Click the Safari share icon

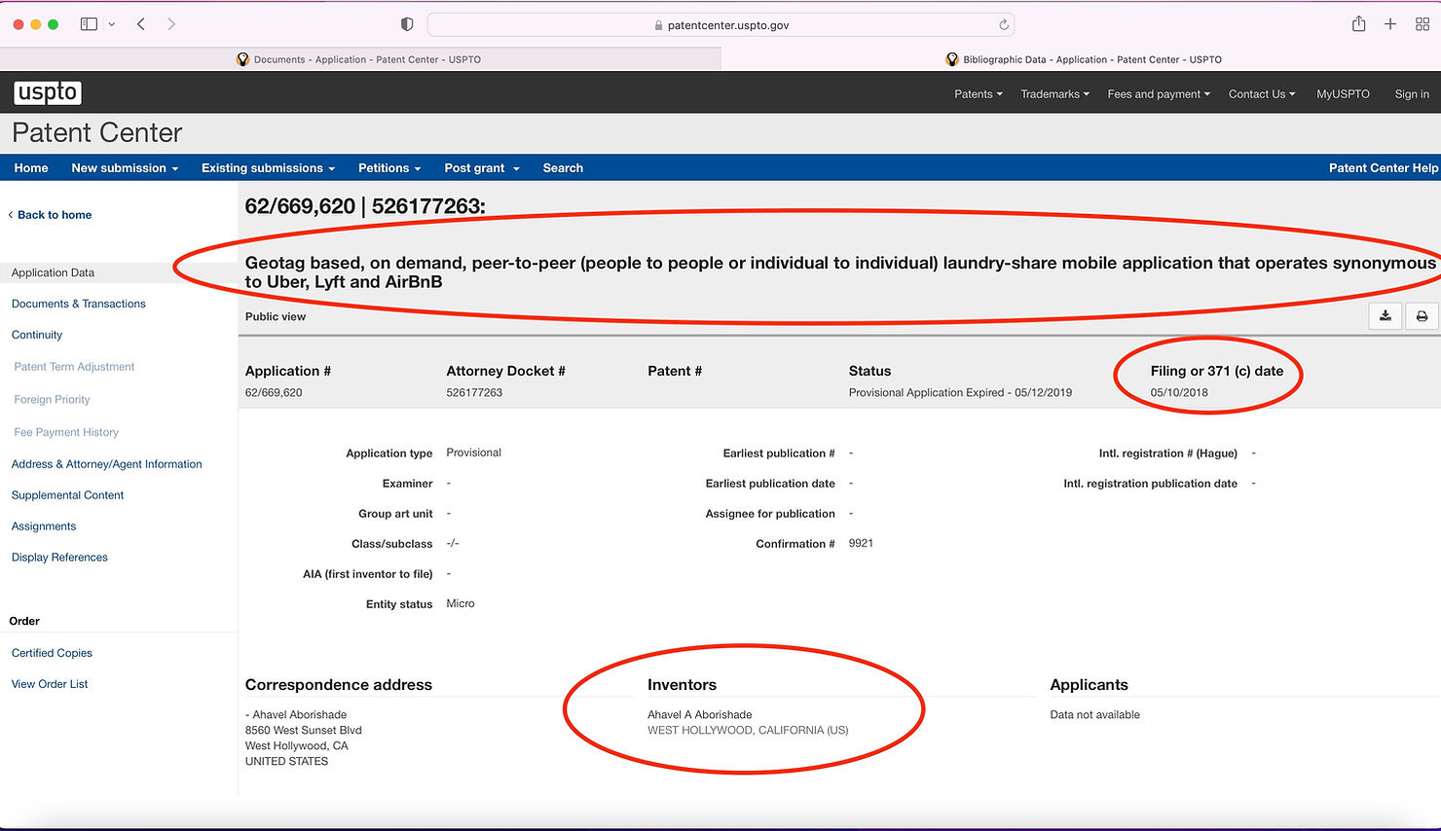point(1358,24)
